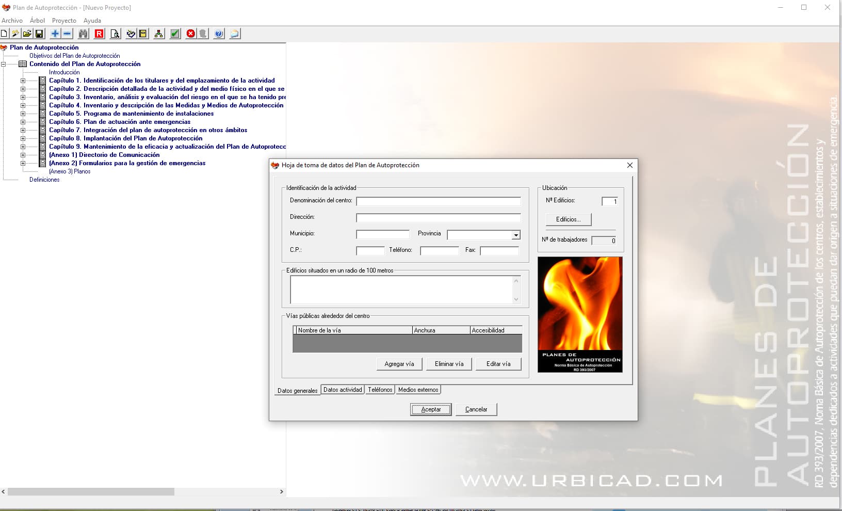Viewport: 842px width, 511px height.
Task: Click the Municipio input field
Action: (x=382, y=234)
